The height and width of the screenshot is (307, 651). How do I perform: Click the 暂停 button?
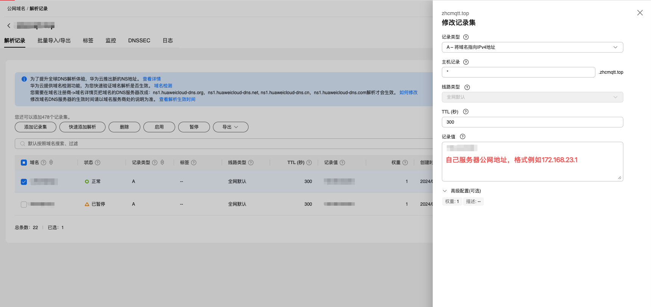click(x=194, y=127)
